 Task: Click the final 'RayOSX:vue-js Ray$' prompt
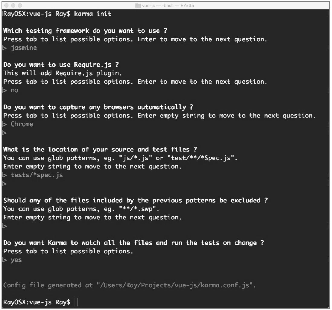click(37, 302)
